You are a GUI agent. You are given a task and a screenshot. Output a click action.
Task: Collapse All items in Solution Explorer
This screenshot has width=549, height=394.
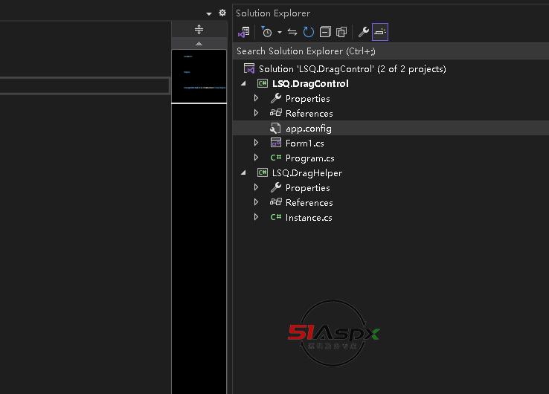pos(325,32)
